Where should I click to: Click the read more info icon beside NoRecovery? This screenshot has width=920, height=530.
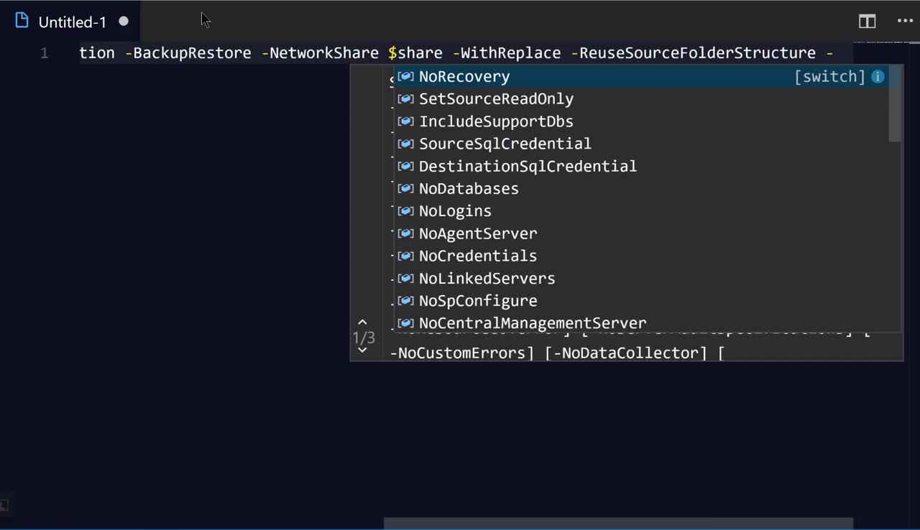pos(878,77)
